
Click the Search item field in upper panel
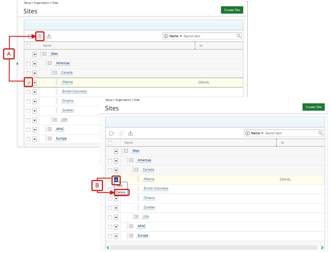pyautogui.click(x=210, y=36)
